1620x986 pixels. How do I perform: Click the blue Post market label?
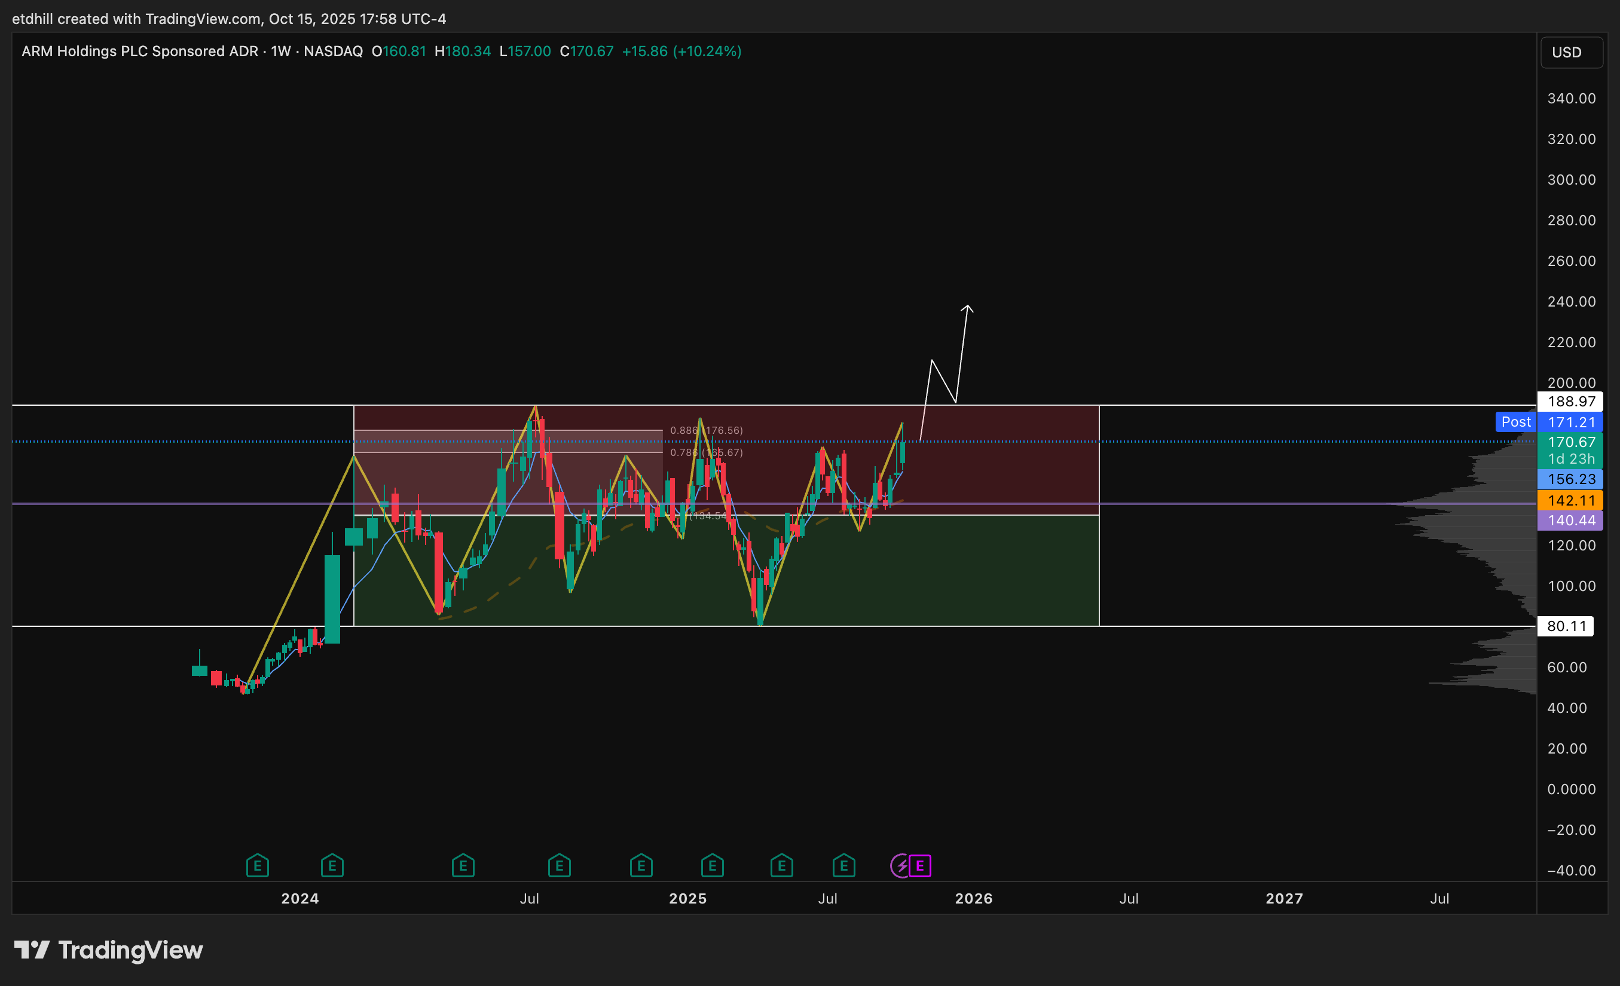point(1515,422)
